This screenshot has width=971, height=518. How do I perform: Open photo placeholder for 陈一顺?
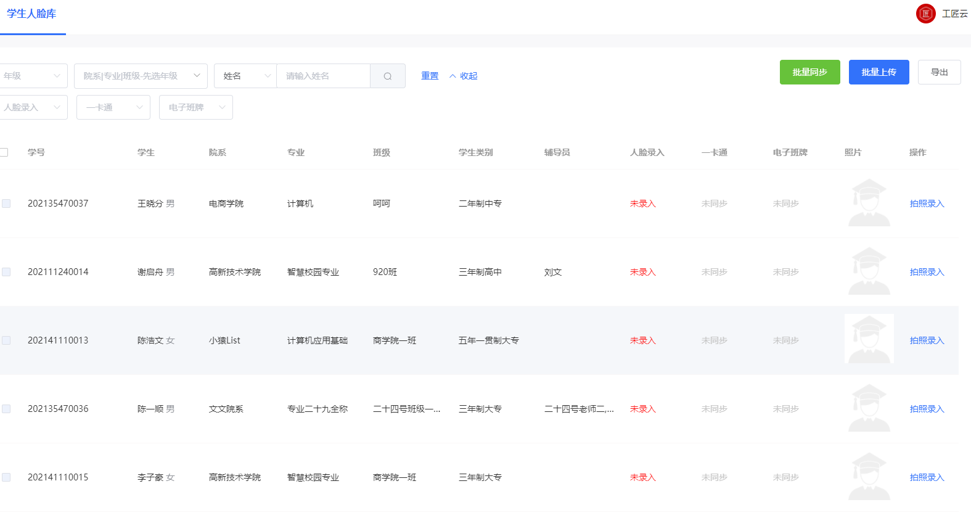click(869, 408)
